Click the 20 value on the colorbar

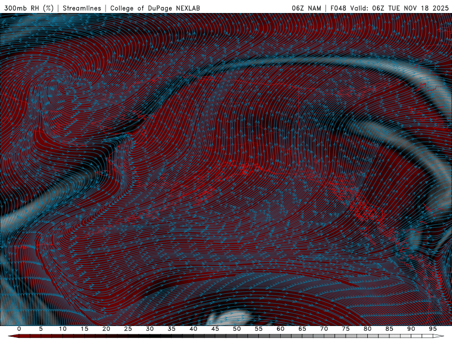[106, 329]
